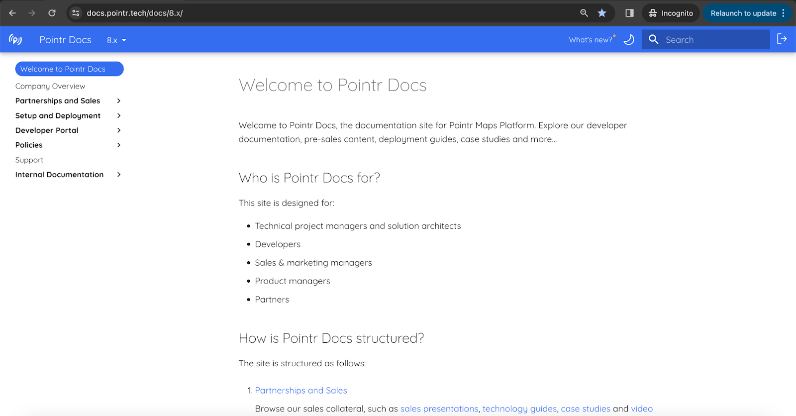Click the browser back arrow
Viewport: 796px width, 416px height.
[12, 13]
